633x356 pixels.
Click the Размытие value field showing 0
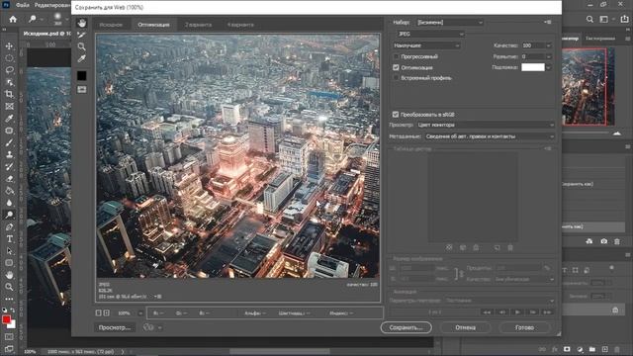point(533,57)
